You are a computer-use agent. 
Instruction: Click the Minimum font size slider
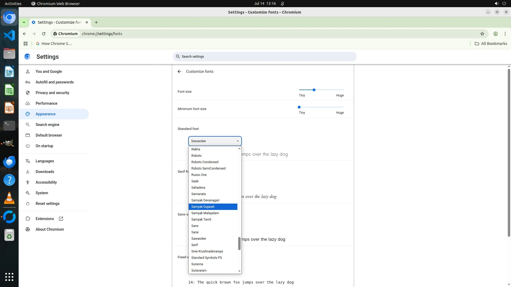(x=299, y=107)
